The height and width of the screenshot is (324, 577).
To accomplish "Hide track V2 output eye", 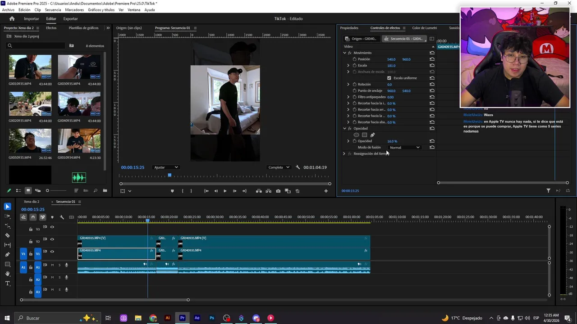I will (x=52, y=239).
